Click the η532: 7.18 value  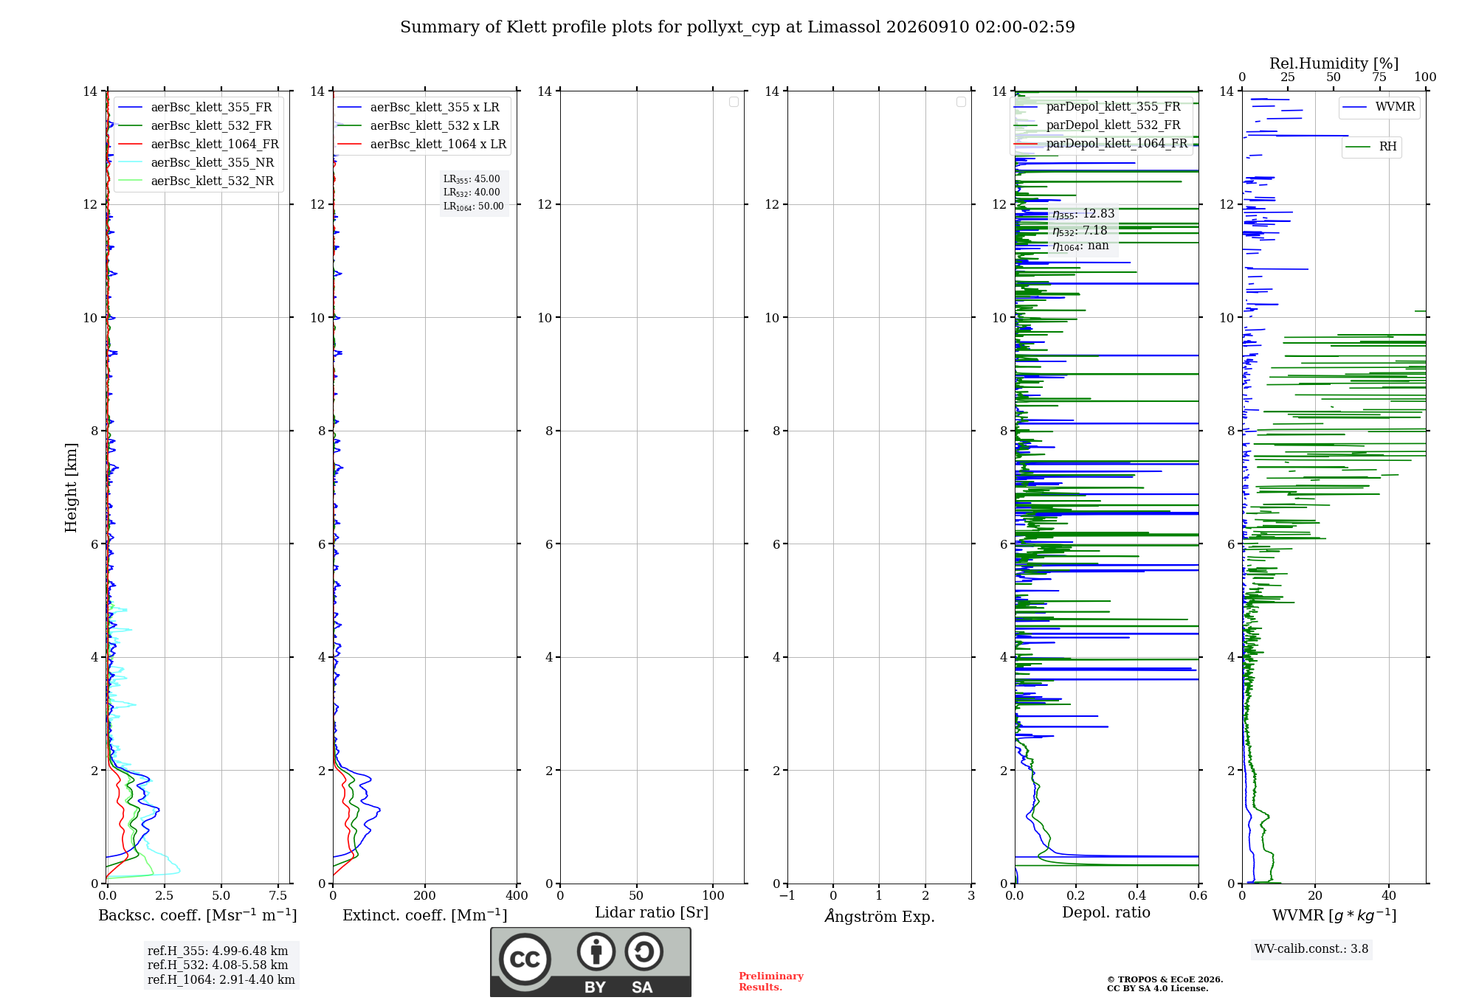click(x=1080, y=231)
